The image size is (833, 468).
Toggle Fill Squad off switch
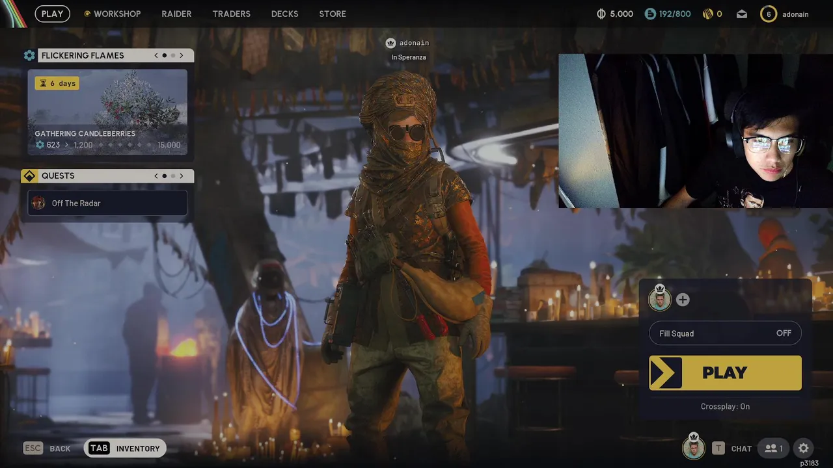pos(725,333)
